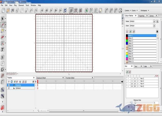The image size is (162, 116).
Task: Select the red Eraser tool
Action: pos(2,37)
